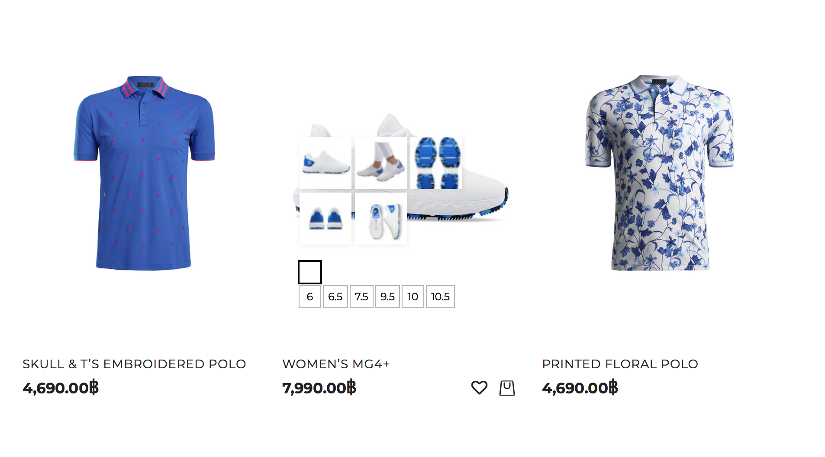This screenshot has width=825, height=457.
Task: View blue shoe soles thumbnail
Action: pyautogui.click(x=436, y=163)
